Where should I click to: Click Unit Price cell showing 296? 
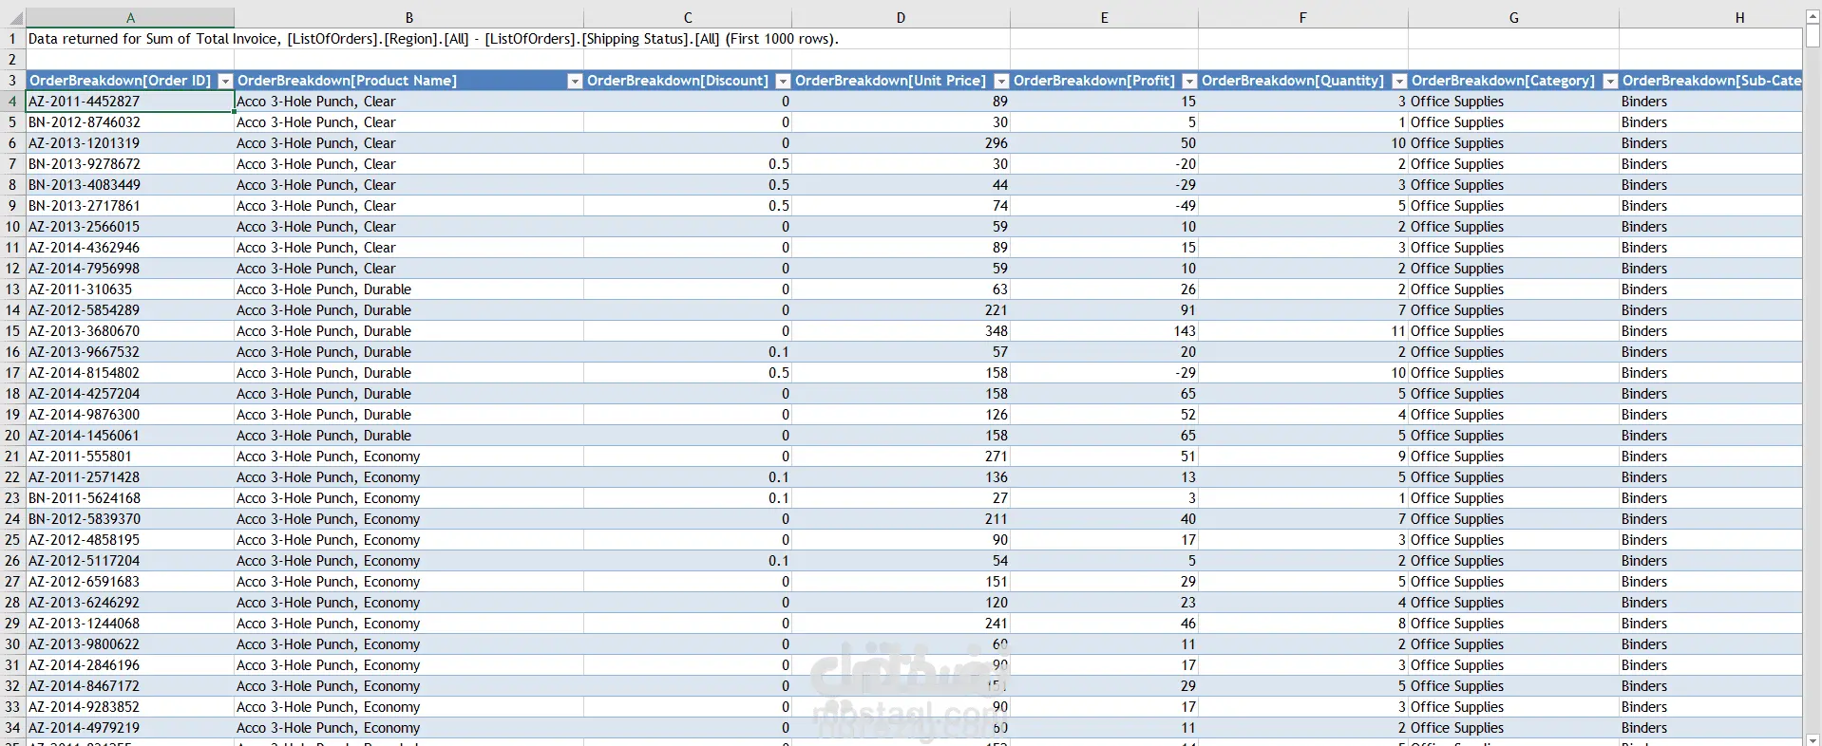point(901,143)
